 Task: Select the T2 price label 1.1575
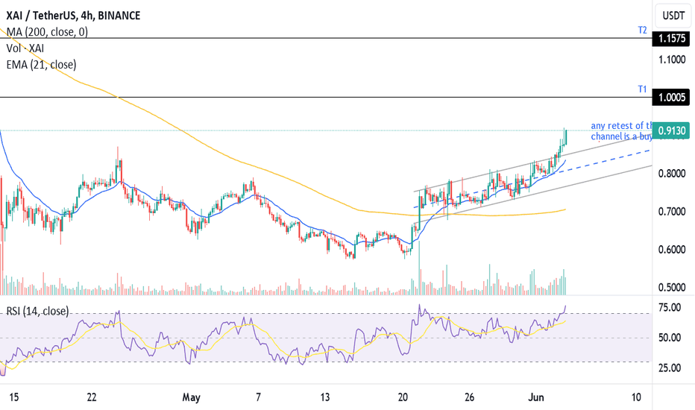pos(671,39)
